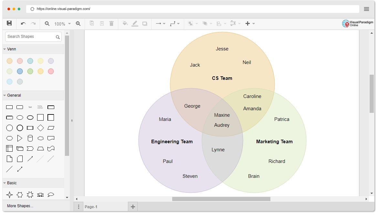This screenshot has height=215, width=378.
Task: Click the browser reload icon
Action: [32, 9]
